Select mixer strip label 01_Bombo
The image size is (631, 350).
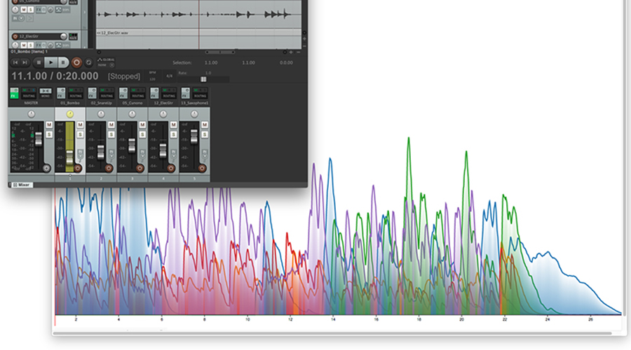click(x=70, y=104)
